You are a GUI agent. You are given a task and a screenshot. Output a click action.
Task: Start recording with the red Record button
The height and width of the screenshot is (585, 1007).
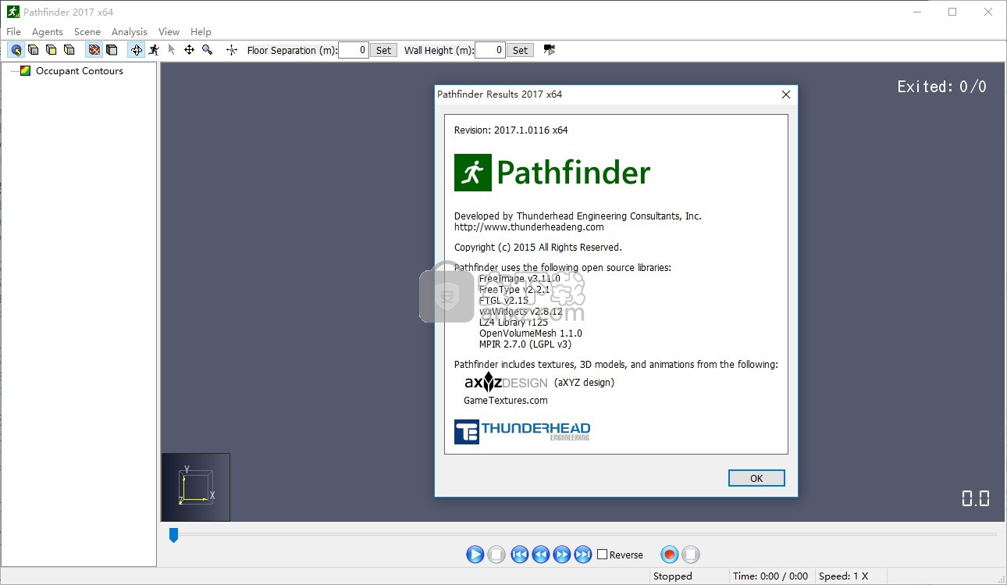(x=669, y=555)
